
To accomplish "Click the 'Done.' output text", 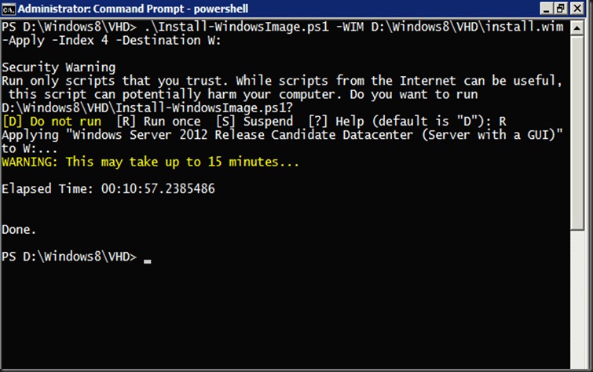I will point(19,229).
